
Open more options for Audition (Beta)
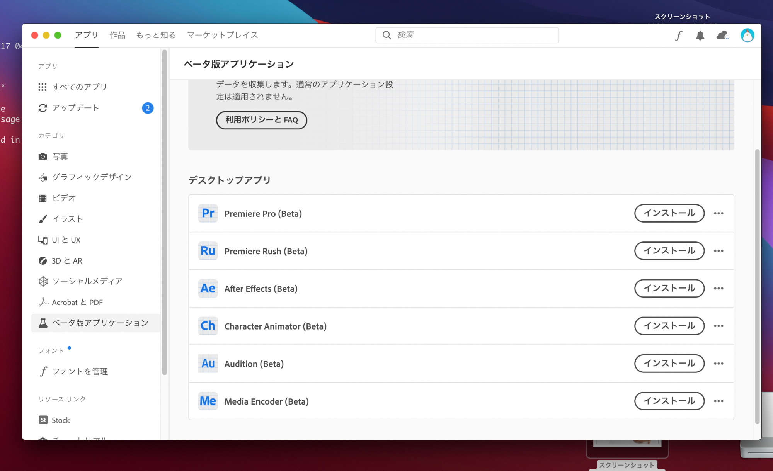point(719,364)
